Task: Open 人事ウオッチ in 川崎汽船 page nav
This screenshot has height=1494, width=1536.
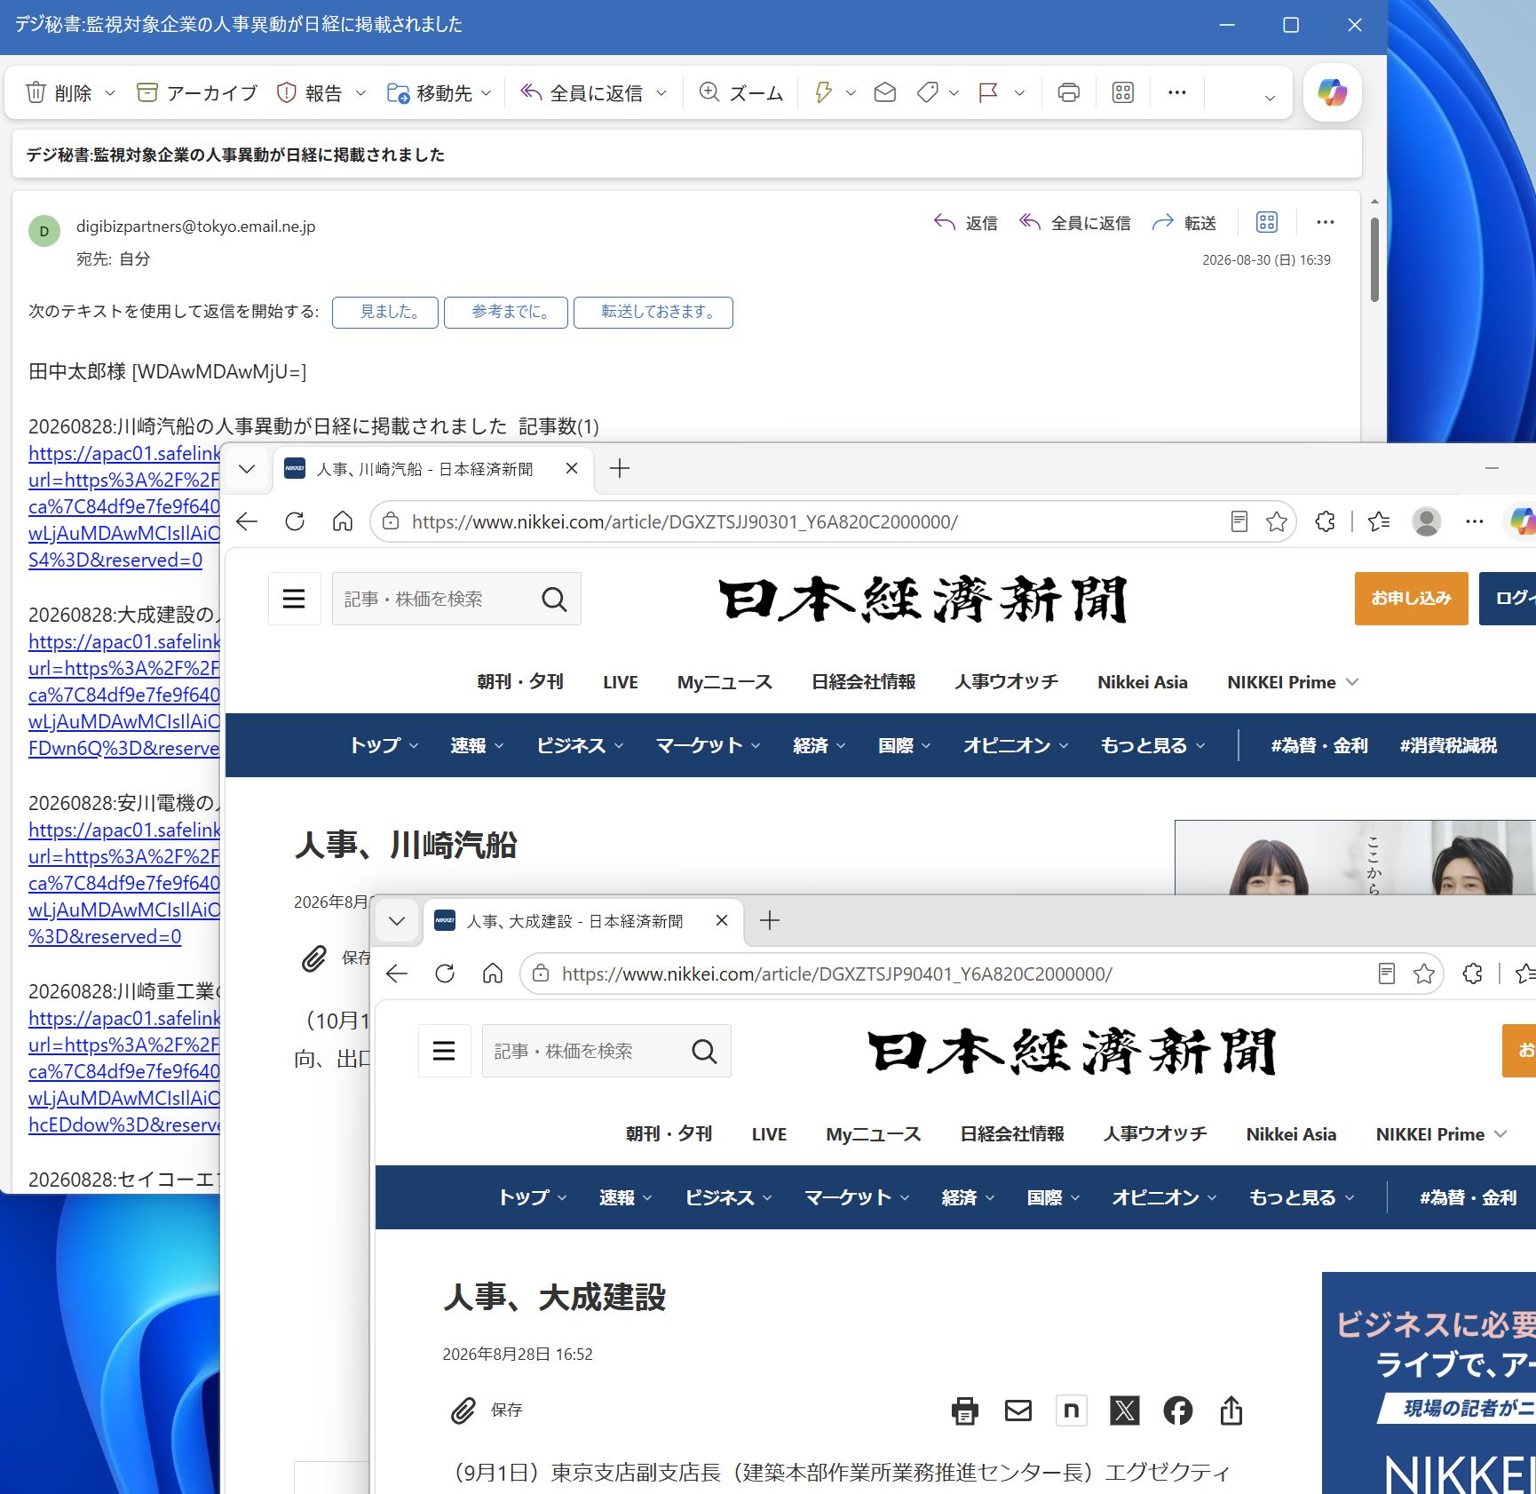Action: tap(1007, 682)
